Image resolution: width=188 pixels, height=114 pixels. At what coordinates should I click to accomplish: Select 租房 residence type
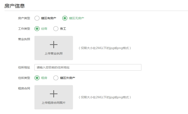click(37, 78)
